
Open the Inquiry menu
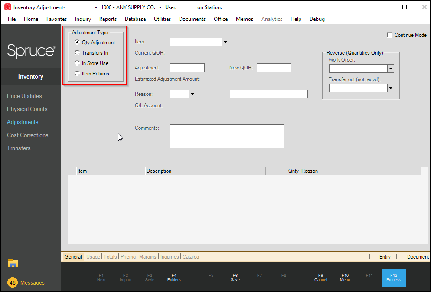[x=83, y=19]
